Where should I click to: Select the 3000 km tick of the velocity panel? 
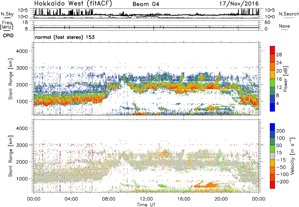click(22, 145)
